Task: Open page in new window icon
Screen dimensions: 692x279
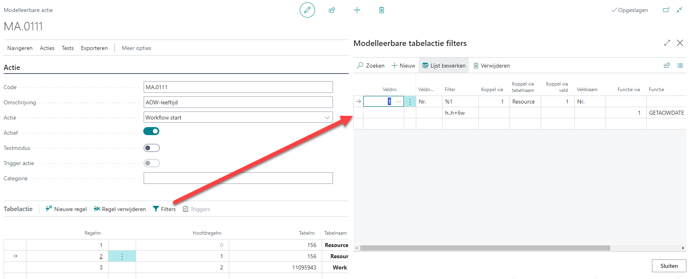Action: coord(666,10)
